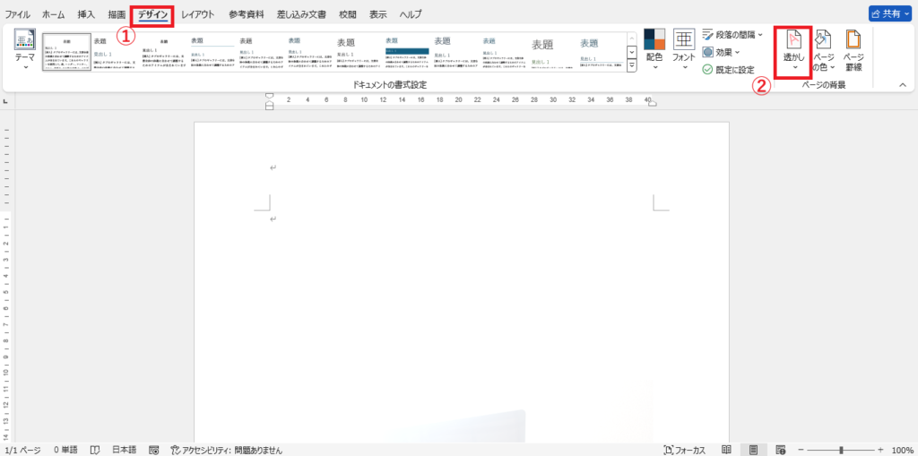Open the ページの色 page color menu
918x456 pixels.
824,51
